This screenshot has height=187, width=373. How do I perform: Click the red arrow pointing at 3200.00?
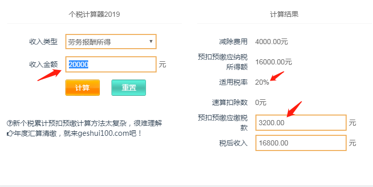click(294, 109)
